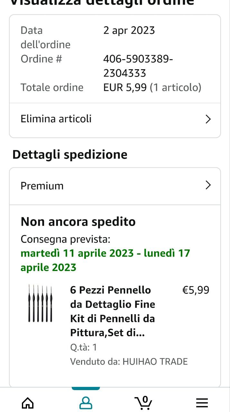Tap the €5,99 item price

click(x=196, y=290)
